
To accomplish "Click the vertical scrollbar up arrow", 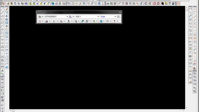I will coord(187,7).
